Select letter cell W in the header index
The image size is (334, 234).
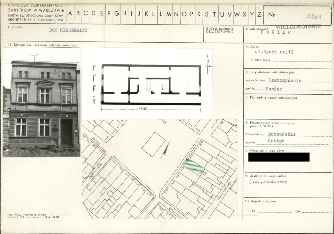click(237, 14)
